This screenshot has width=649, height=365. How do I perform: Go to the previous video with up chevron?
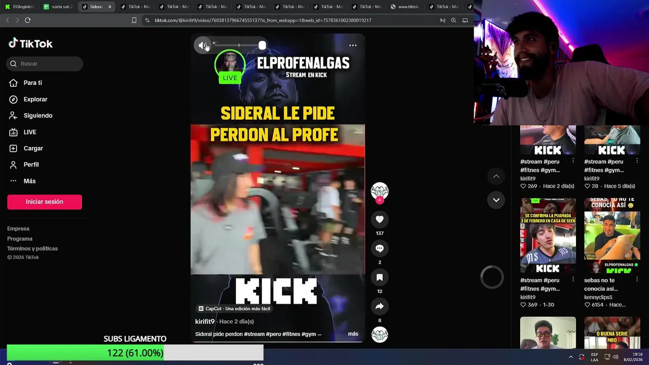tap(496, 176)
